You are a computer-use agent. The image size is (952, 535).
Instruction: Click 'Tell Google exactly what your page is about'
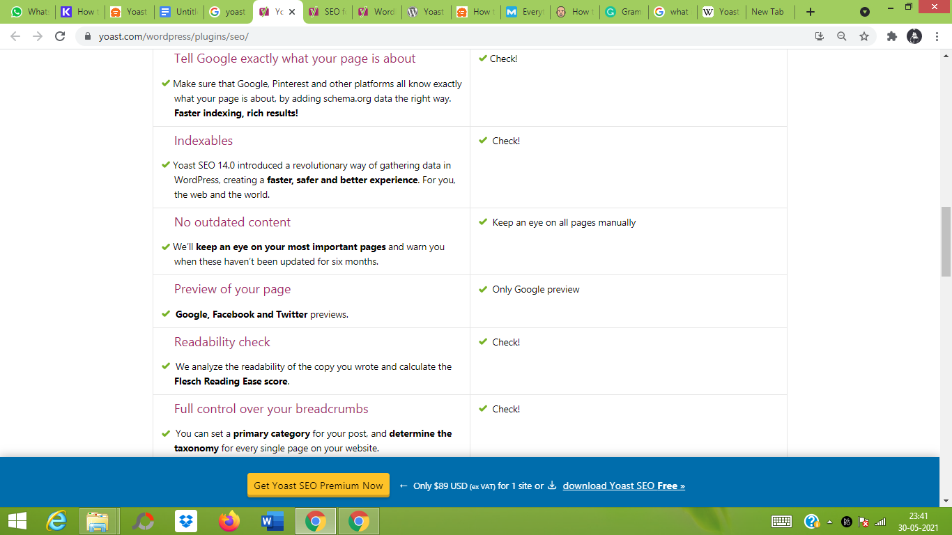295,59
